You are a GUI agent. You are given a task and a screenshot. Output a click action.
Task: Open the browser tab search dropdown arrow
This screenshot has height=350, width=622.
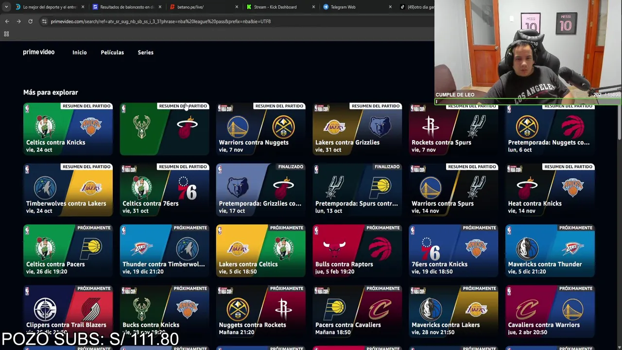[x=6, y=7]
